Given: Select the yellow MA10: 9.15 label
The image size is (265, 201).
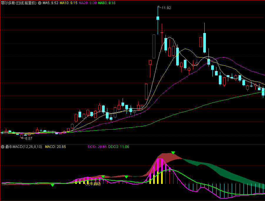Looking at the screenshot, I should (x=69, y=3).
